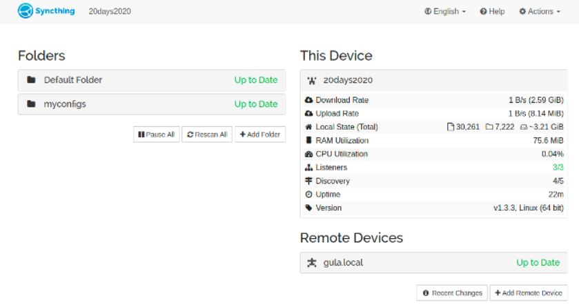Click the Pause All button

(x=156, y=135)
